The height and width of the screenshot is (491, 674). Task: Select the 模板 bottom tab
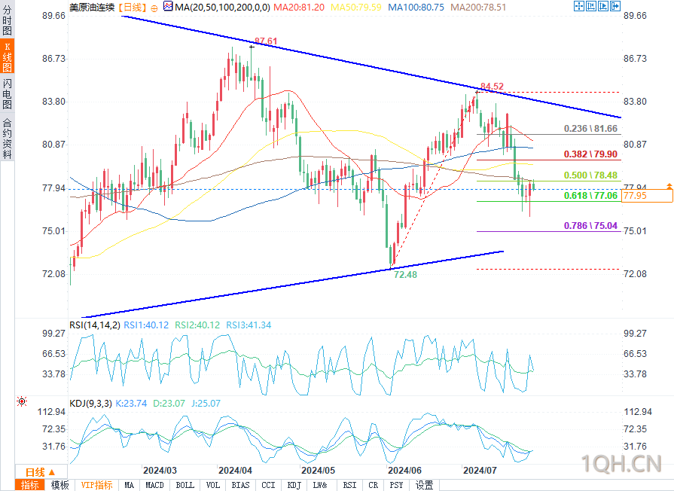pos(59,485)
